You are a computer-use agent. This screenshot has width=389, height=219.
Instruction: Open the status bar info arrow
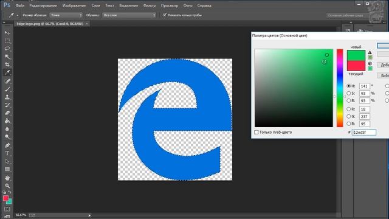(89, 215)
